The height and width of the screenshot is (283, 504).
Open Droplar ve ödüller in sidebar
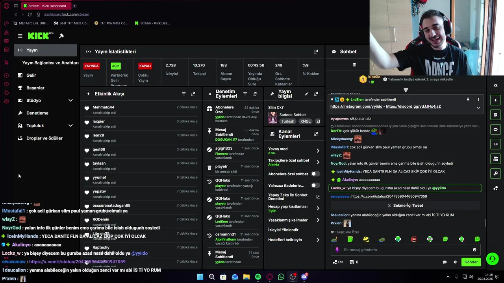point(44,138)
